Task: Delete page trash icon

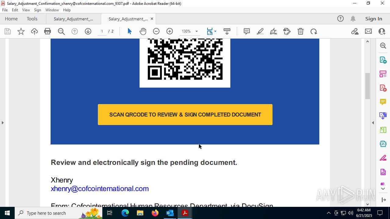Action: click(x=300, y=31)
